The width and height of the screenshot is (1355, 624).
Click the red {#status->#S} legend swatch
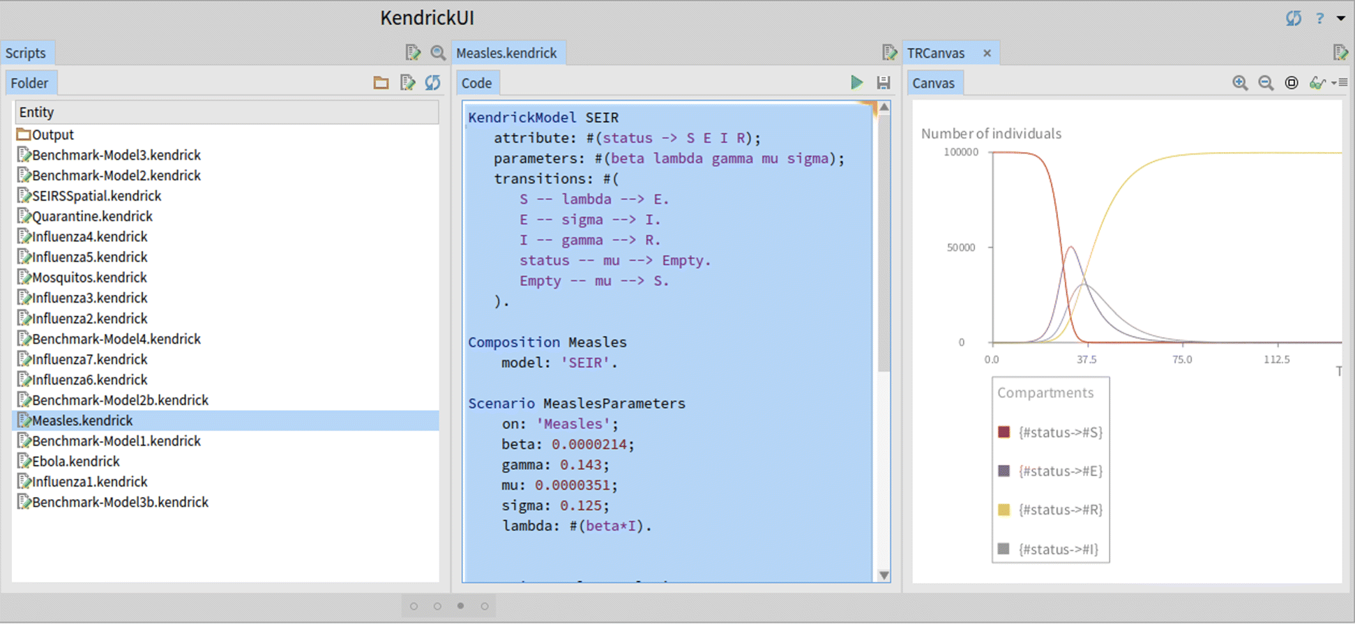[1004, 432]
